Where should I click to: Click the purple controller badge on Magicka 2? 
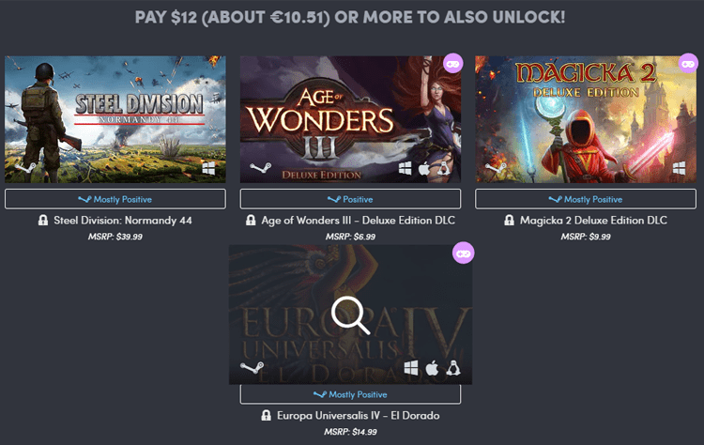tap(688, 64)
